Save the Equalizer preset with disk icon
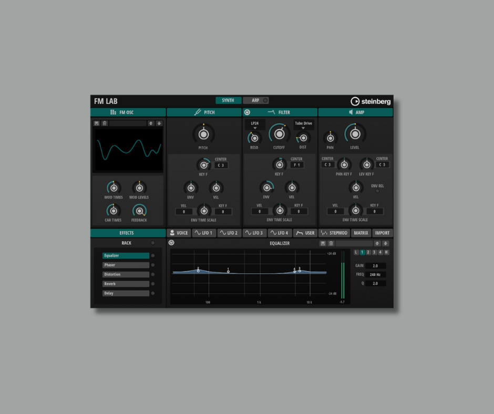Image resolution: width=494 pixels, height=414 pixels. click(323, 243)
